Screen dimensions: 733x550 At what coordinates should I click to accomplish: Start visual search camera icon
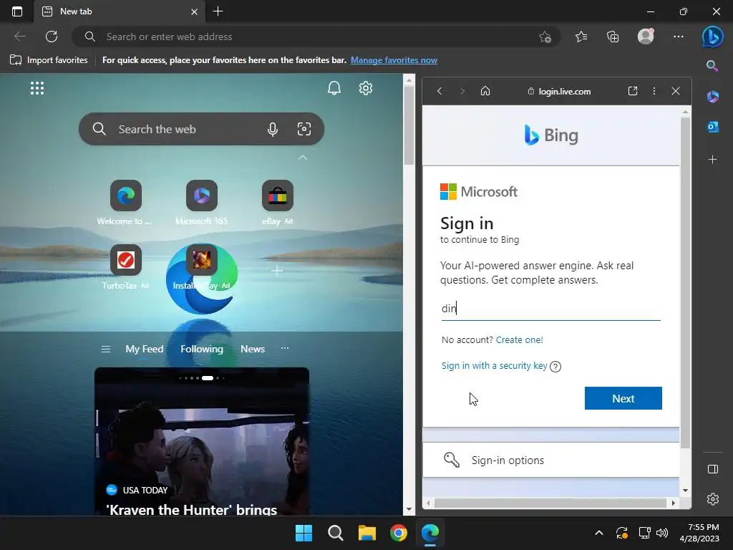[x=304, y=129]
